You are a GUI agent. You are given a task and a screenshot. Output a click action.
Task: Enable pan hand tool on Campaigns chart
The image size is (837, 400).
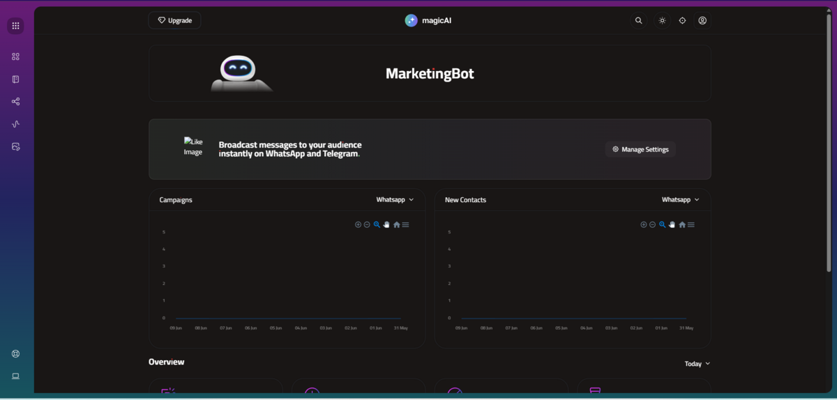[x=386, y=225]
